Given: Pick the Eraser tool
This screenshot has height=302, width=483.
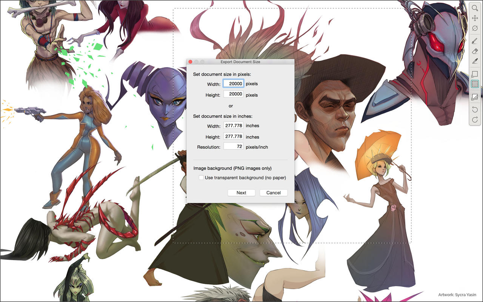Looking at the screenshot, I should tap(475, 51).
